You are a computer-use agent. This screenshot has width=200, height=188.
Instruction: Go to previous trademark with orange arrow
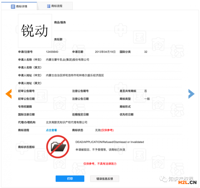tap(8, 94)
